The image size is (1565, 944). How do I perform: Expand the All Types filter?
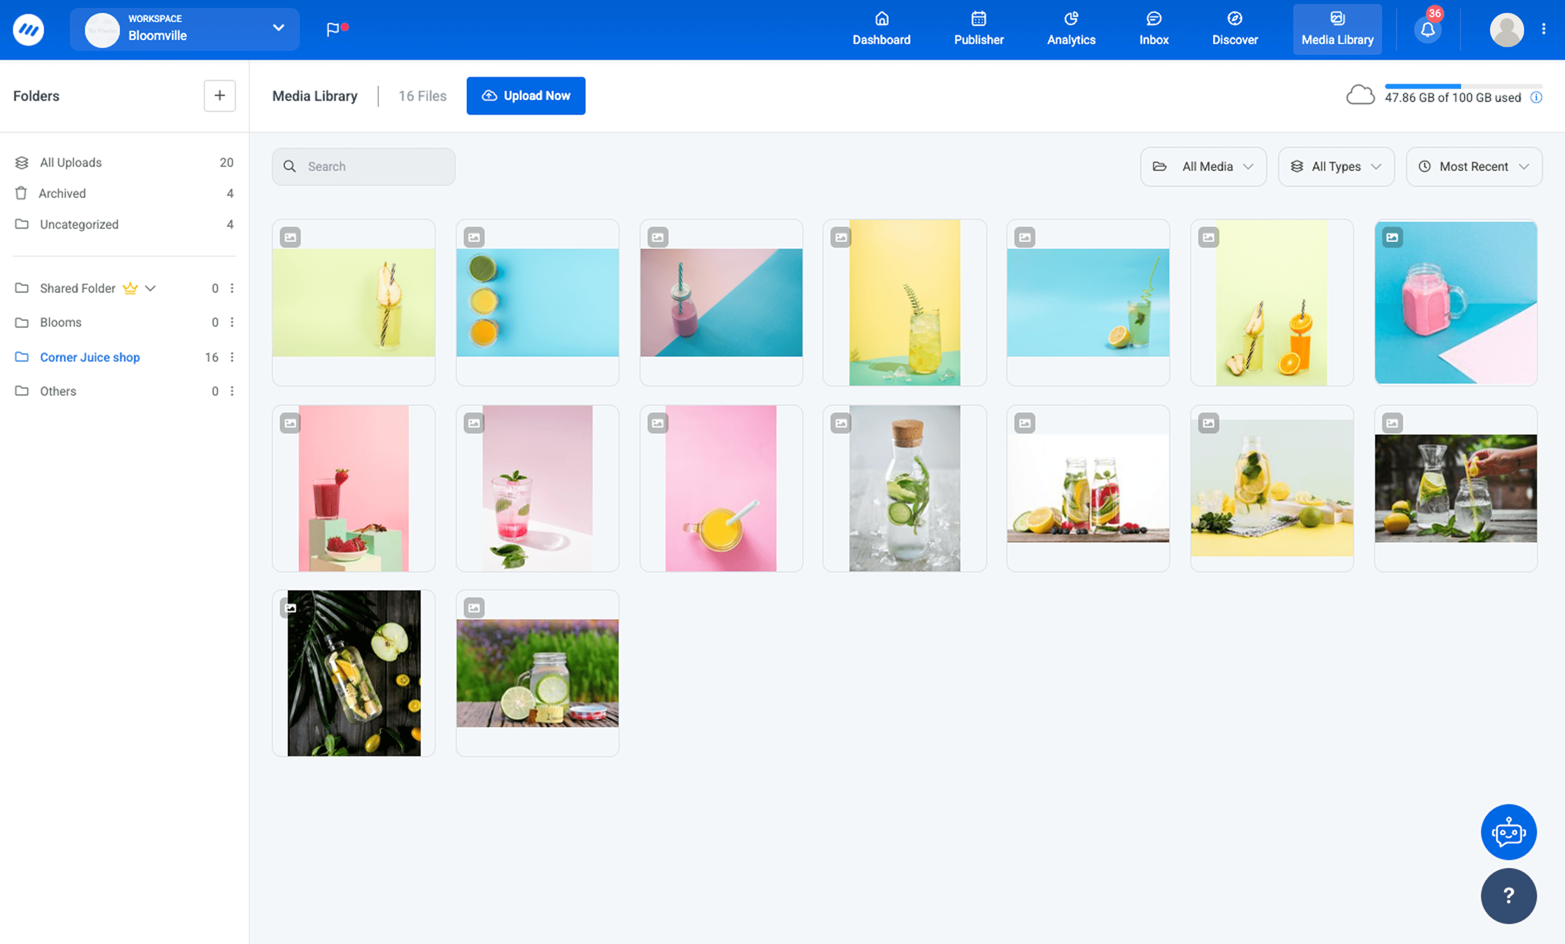[x=1336, y=166]
